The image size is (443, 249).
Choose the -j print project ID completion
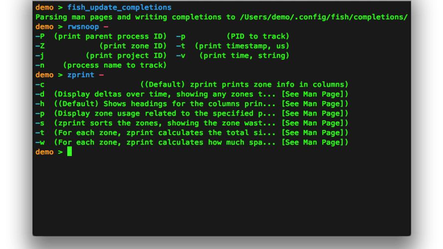pyautogui.click(x=101, y=56)
